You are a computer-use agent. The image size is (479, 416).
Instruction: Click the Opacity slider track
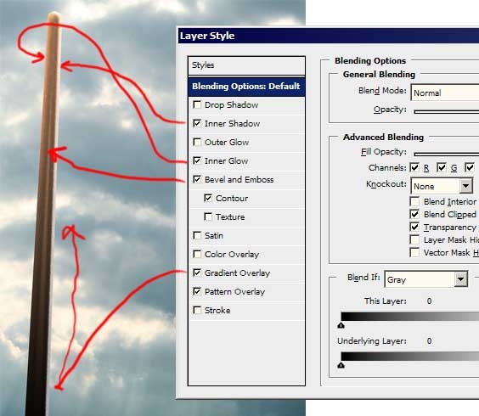pos(447,112)
